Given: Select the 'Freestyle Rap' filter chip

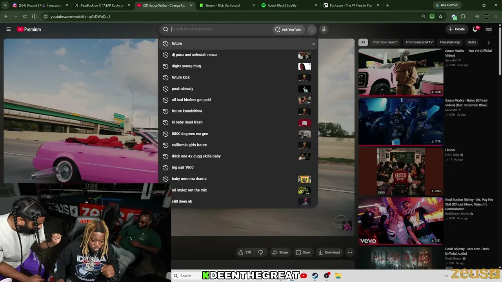Looking at the screenshot, I should (x=450, y=42).
